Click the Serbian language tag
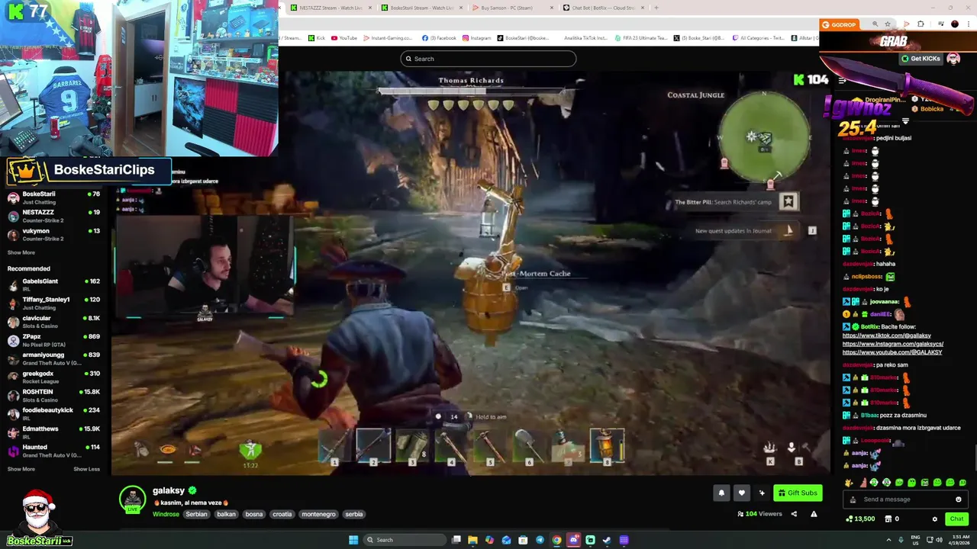The image size is (977, 549). pyautogui.click(x=196, y=514)
